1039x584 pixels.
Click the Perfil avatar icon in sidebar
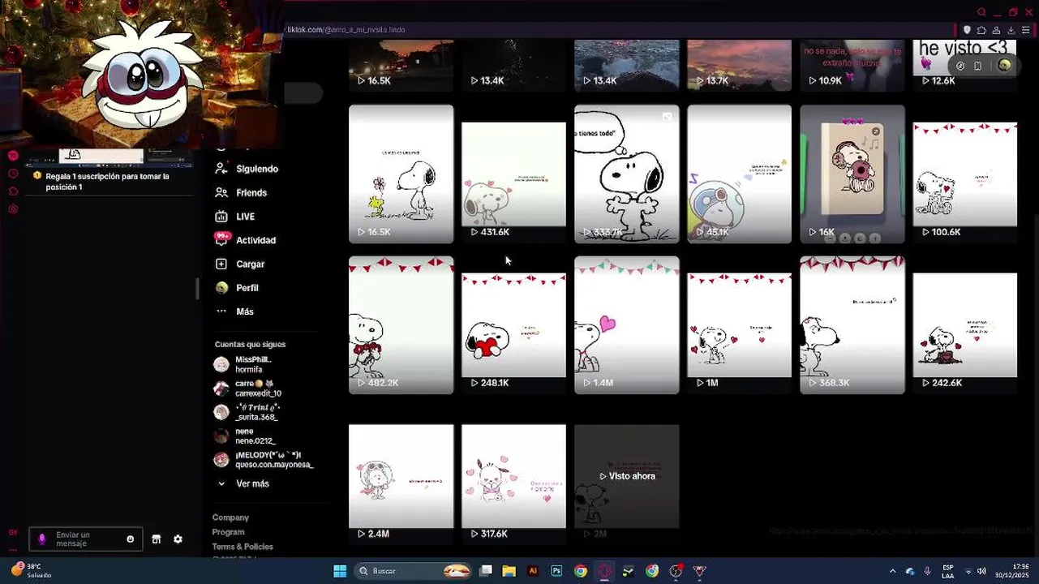[x=221, y=288]
